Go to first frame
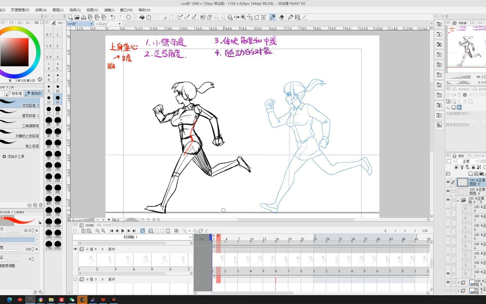This screenshot has width=486, height=304. point(112,231)
